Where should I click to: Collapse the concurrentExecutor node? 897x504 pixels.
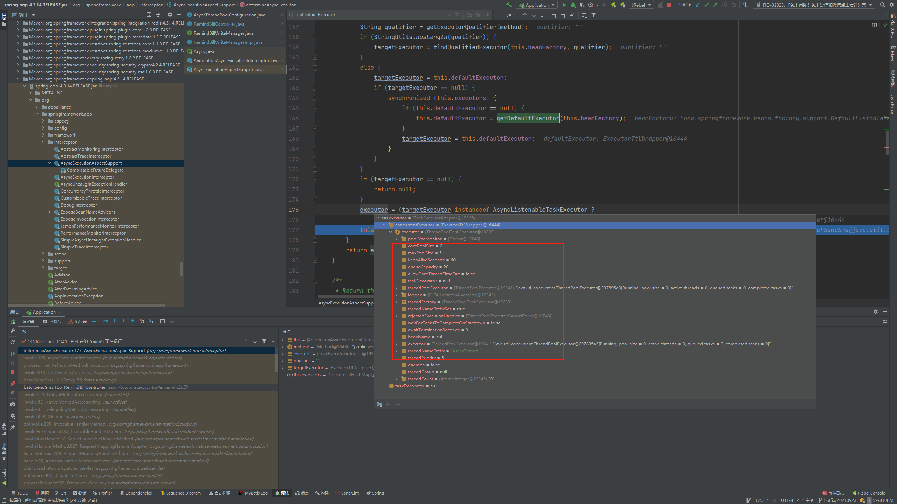click(x=384, y=225)
